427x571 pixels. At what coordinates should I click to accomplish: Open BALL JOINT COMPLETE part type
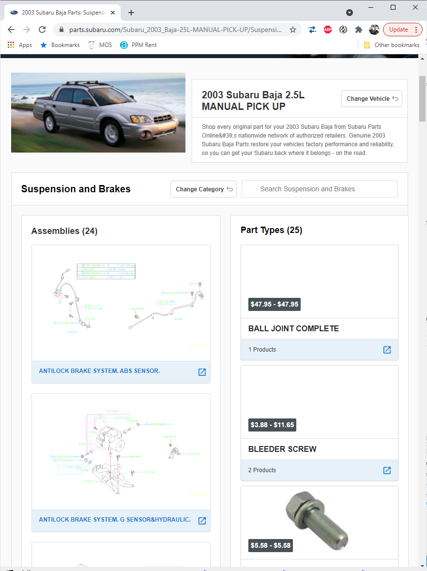293,328
